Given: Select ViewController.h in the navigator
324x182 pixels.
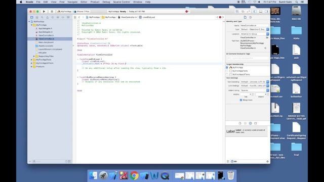Looking at the screenshot, I should click(46, 35).
